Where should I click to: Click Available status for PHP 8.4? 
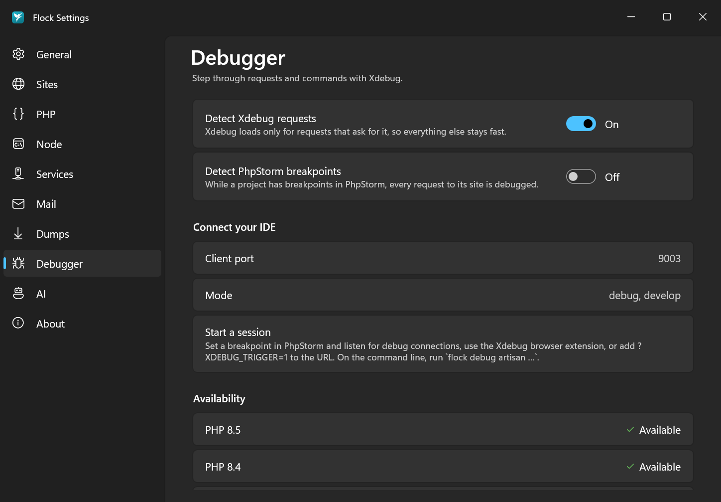point(660,467)
